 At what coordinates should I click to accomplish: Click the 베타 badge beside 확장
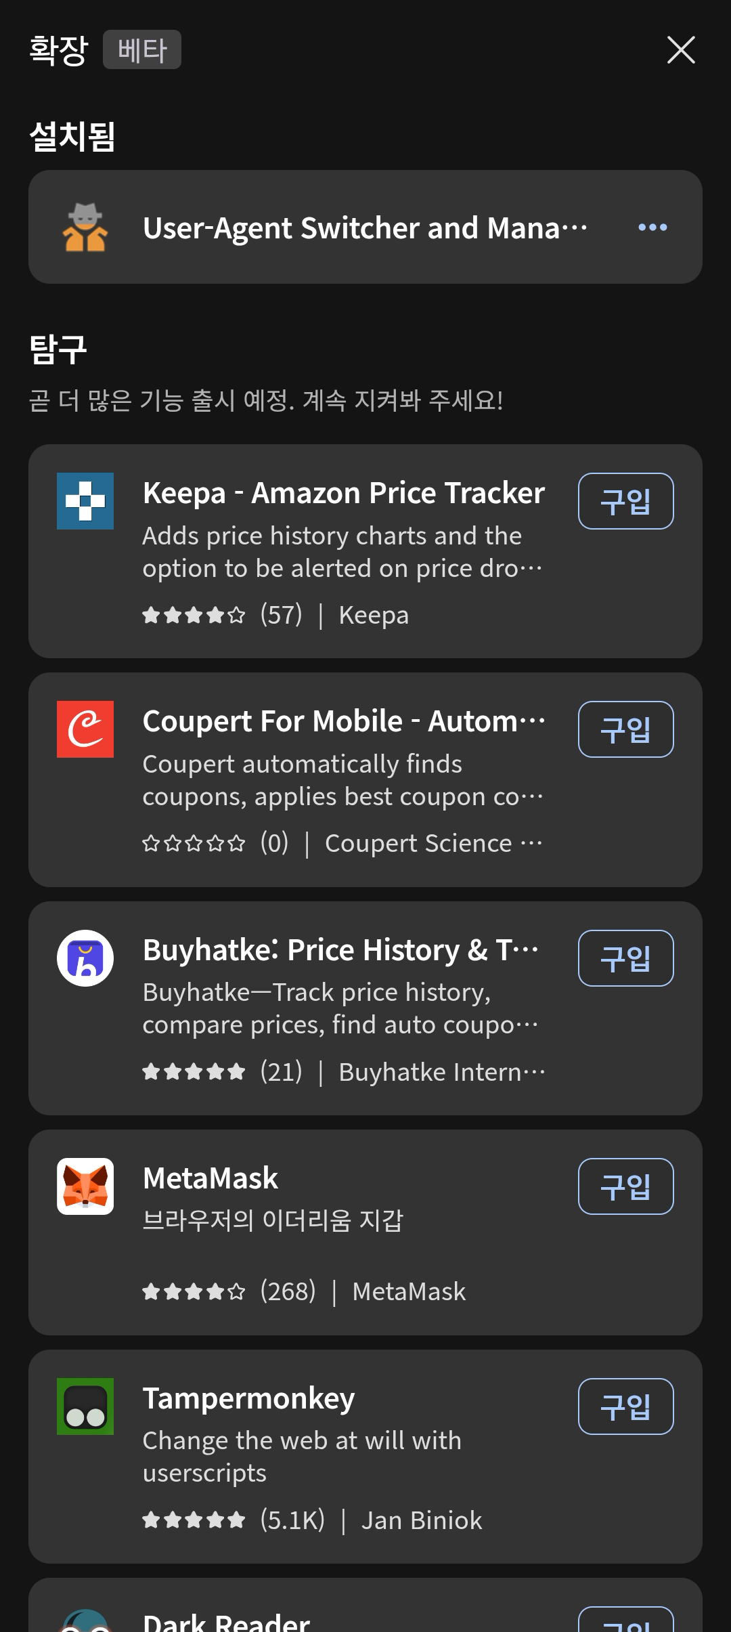(x=142, y=50)
